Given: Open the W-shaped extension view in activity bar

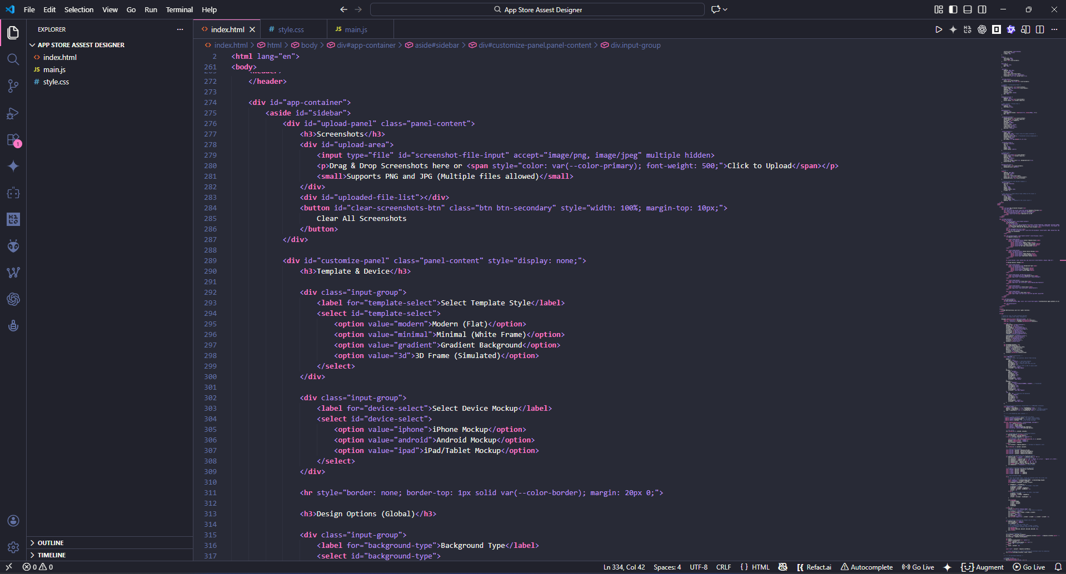Looking at the screenshot, I should 13,273.
